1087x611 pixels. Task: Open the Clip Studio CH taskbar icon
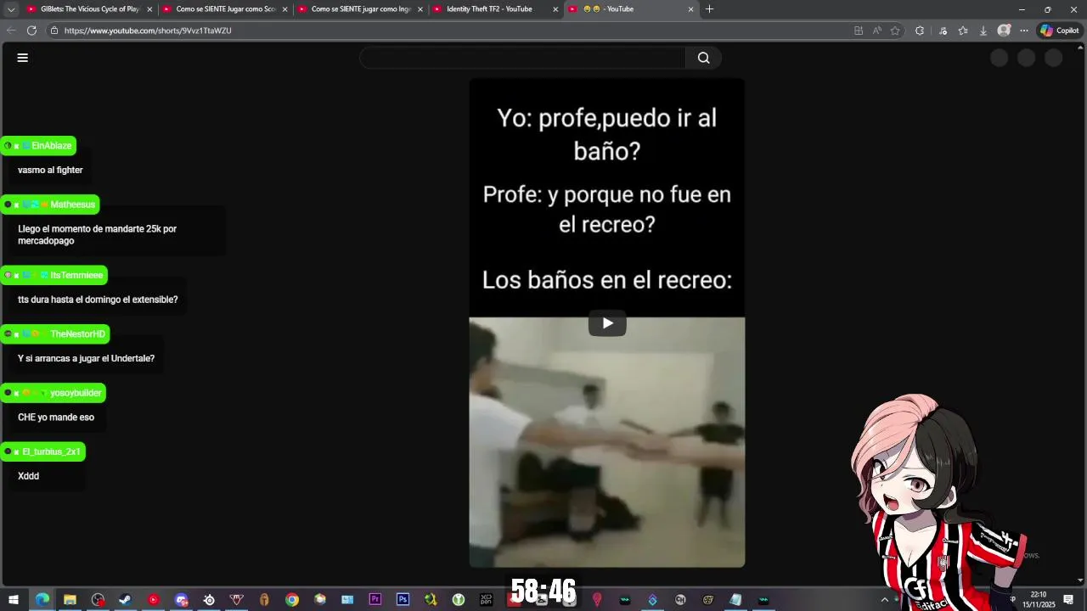(x=680, y=600)
